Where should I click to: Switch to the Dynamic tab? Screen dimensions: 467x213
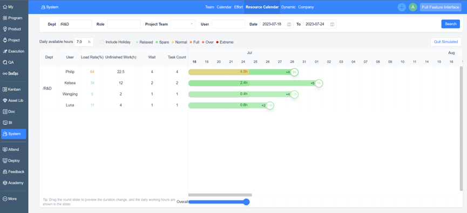[288, 7]
